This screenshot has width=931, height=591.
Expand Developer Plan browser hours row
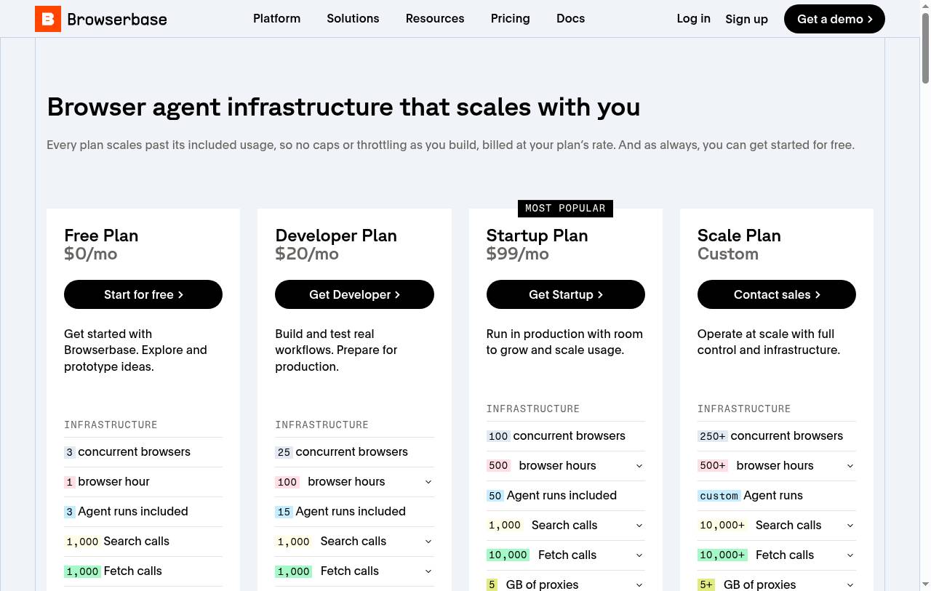click(x=354, y=482)
